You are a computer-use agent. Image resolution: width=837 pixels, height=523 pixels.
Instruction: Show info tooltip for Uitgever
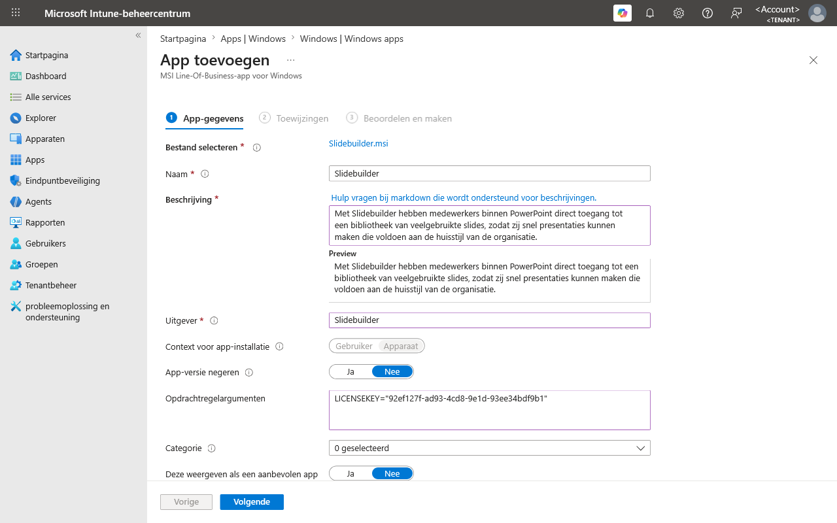pyautogui.click(x=214, y=320)
